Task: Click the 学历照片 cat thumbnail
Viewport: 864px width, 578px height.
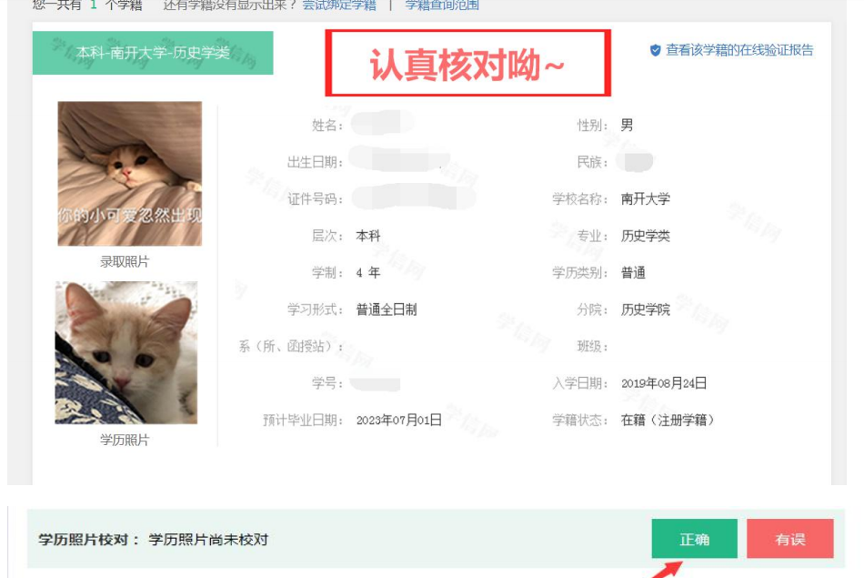Action: click(x=126, y=352)
